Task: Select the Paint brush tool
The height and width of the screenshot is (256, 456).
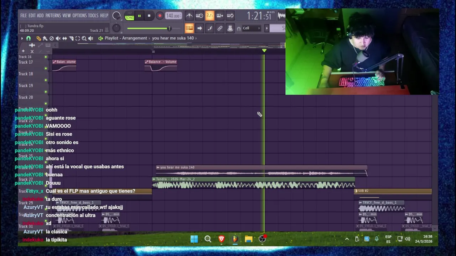Action: 45,38
